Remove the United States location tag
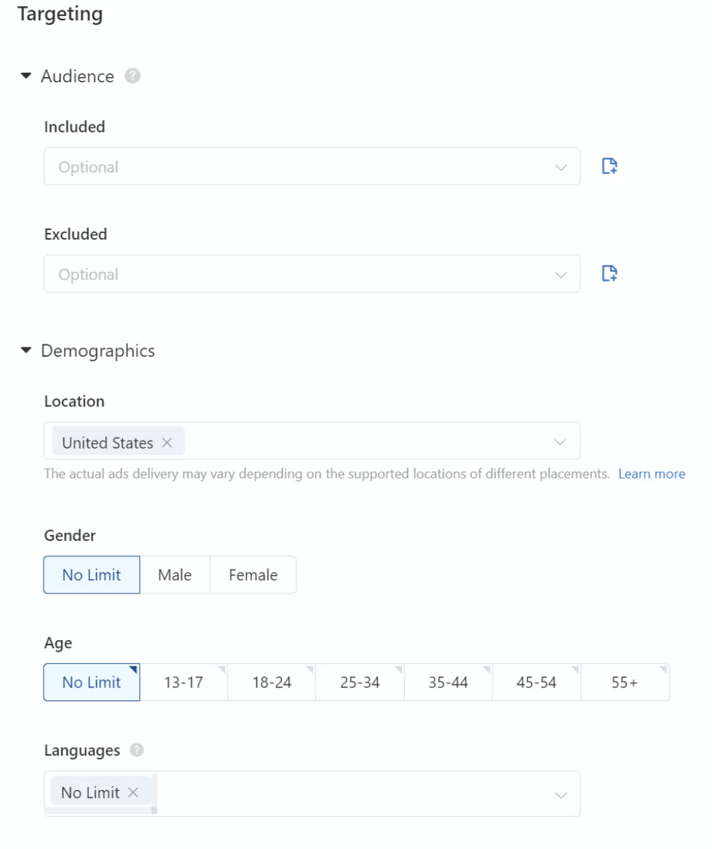 pos(167,443)
